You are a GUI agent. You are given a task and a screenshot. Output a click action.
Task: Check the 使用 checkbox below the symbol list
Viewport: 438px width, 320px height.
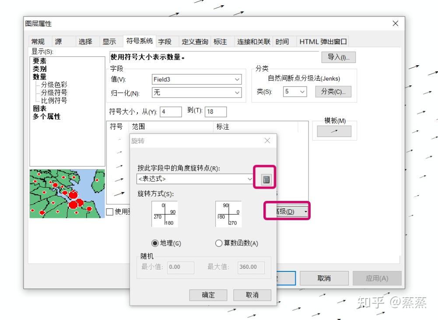[x=109, y=213]
